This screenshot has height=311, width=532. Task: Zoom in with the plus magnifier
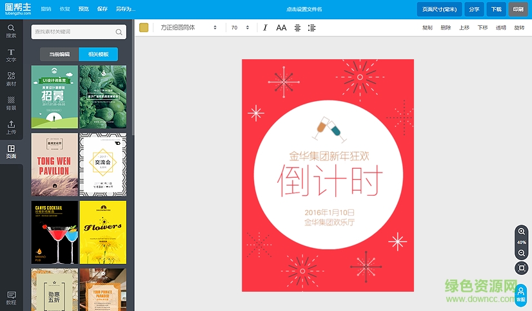pos(522,232)
